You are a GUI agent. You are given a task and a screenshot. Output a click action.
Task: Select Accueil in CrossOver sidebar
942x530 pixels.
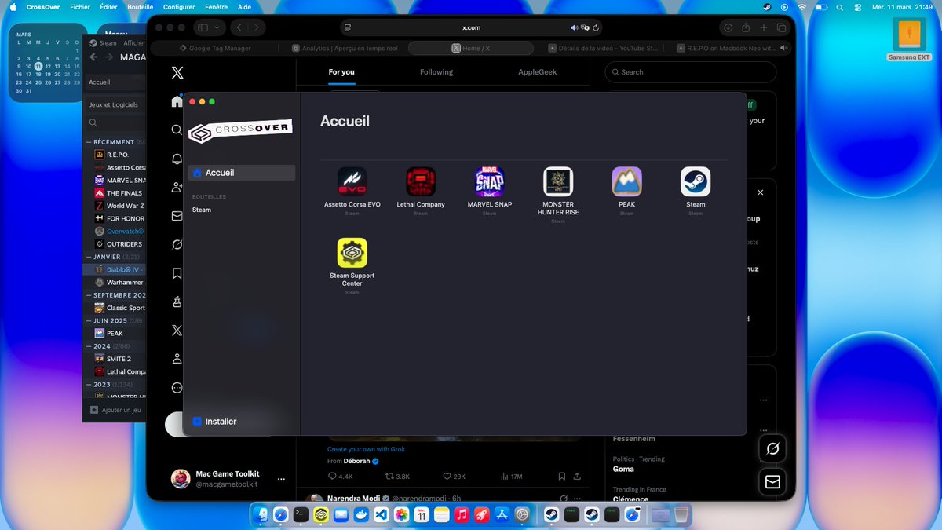[242, 173]
